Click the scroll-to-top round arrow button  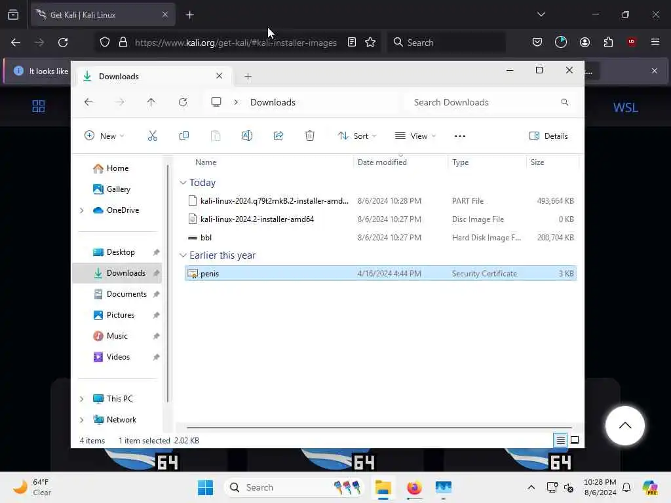coord(624,426)
